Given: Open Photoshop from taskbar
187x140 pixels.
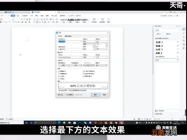Looking at the screenshot, I should click(80, 123).
